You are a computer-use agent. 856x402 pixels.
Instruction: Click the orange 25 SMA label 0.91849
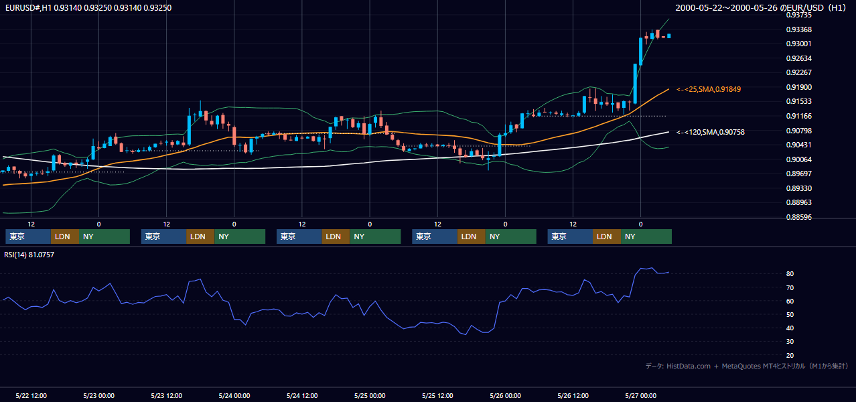[709, 89]
